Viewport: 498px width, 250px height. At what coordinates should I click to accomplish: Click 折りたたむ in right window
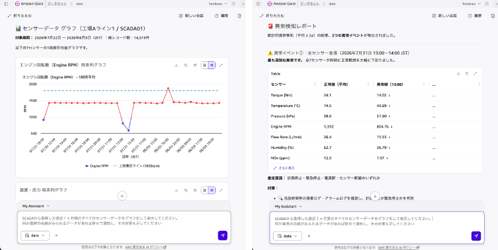pyautogui.click(x=272, y=15)
